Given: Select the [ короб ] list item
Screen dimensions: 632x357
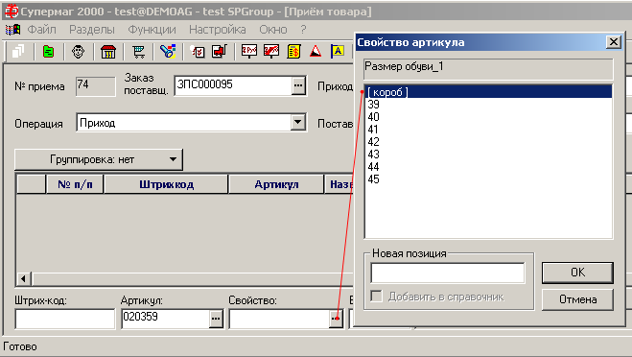Looking at the screenshot, I should (488, 92).
